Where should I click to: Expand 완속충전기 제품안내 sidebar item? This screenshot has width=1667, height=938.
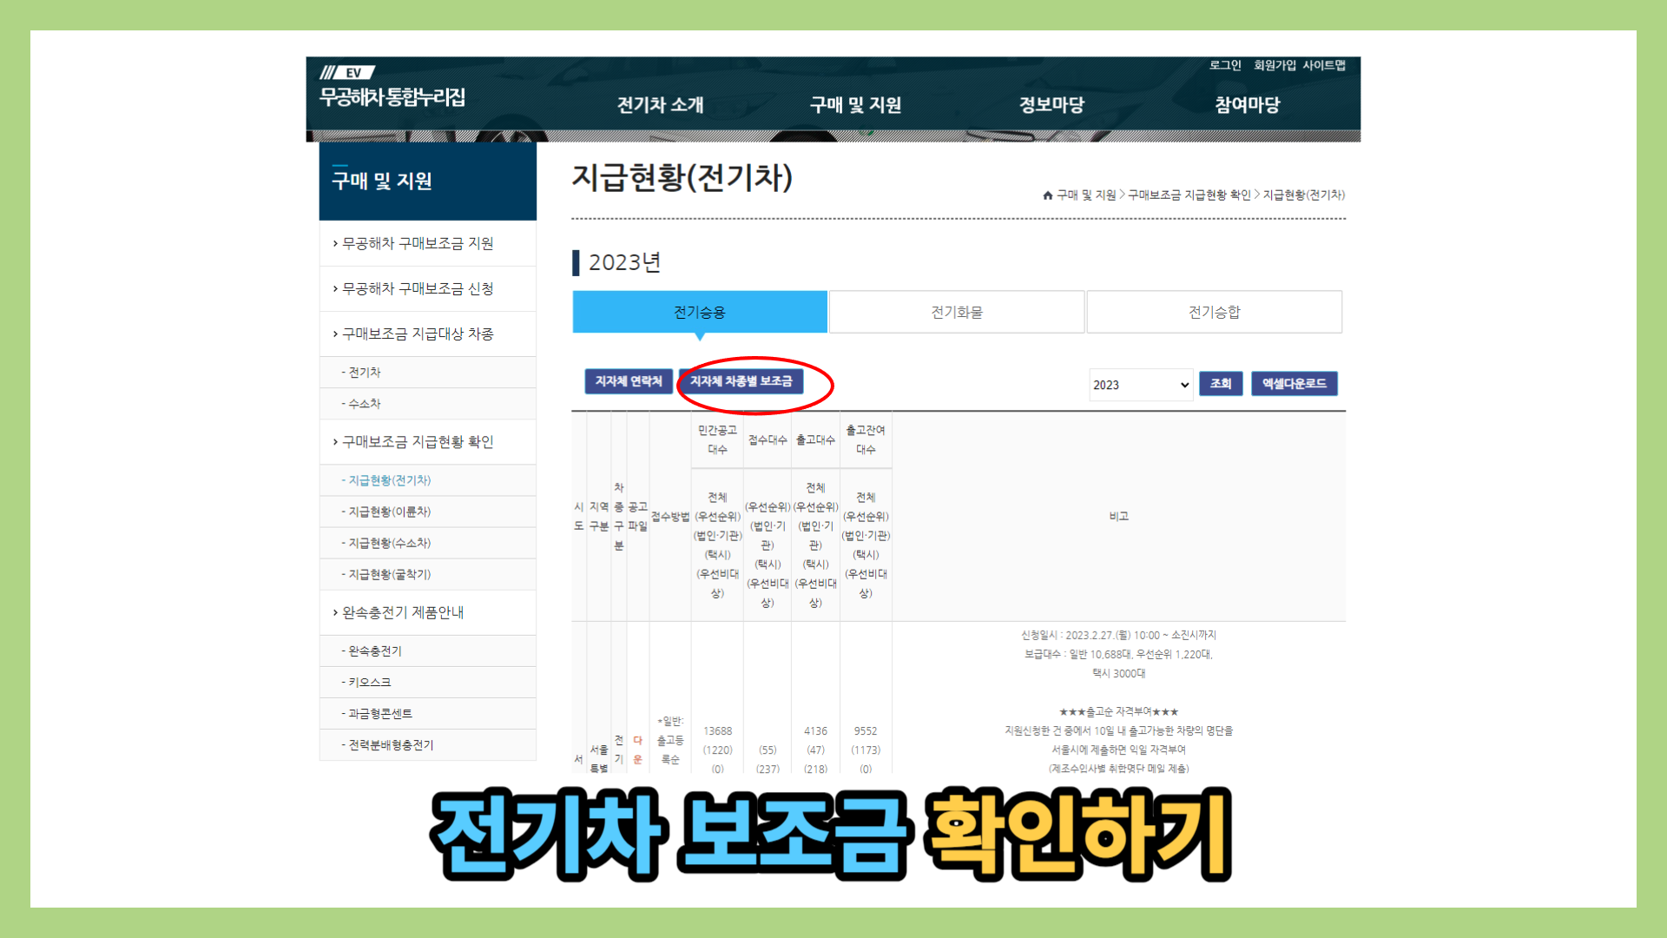click(428, 612)
